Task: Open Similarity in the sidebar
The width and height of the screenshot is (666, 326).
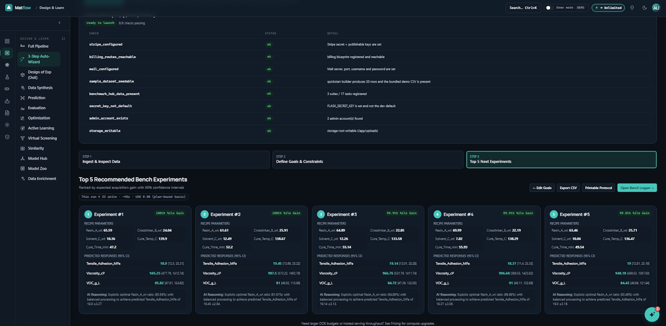Action: tap(39, 148)
